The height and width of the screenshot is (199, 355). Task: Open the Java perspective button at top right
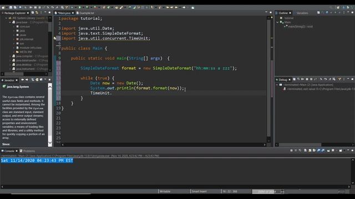[x=344, y=7]
